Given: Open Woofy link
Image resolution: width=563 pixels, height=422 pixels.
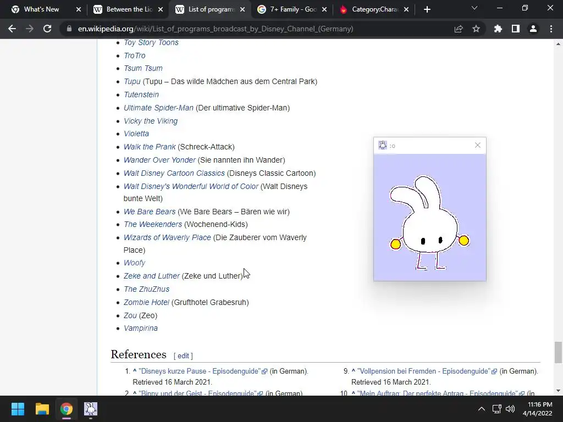Looking at the screenshot, I should click(x=134, y=263).
